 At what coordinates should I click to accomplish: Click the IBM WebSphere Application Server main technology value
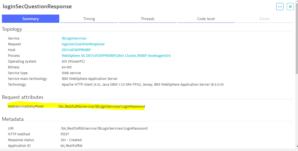(89, 79)
